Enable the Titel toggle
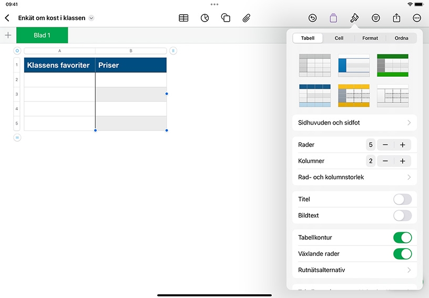Viewport: 429px width, 298px height. pos(403,199)
